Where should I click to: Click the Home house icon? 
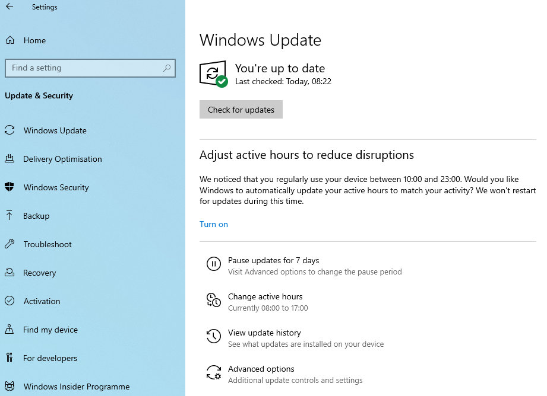[x=10, y=40]
